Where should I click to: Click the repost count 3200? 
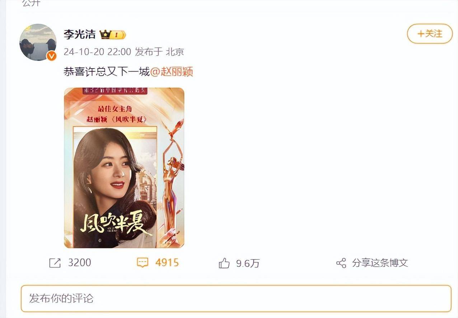[80, 262]
